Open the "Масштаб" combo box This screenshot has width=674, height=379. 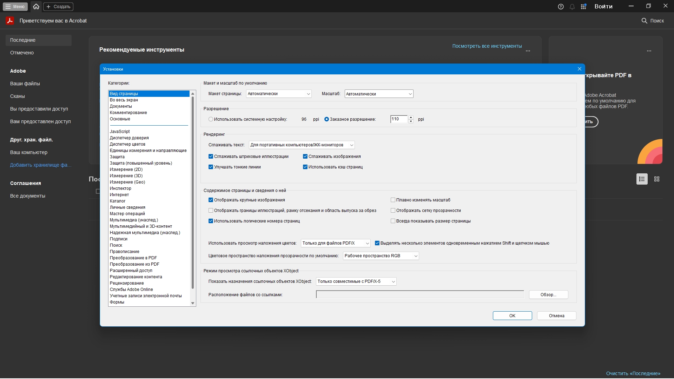pyautogui.click(x=410, y=94)
